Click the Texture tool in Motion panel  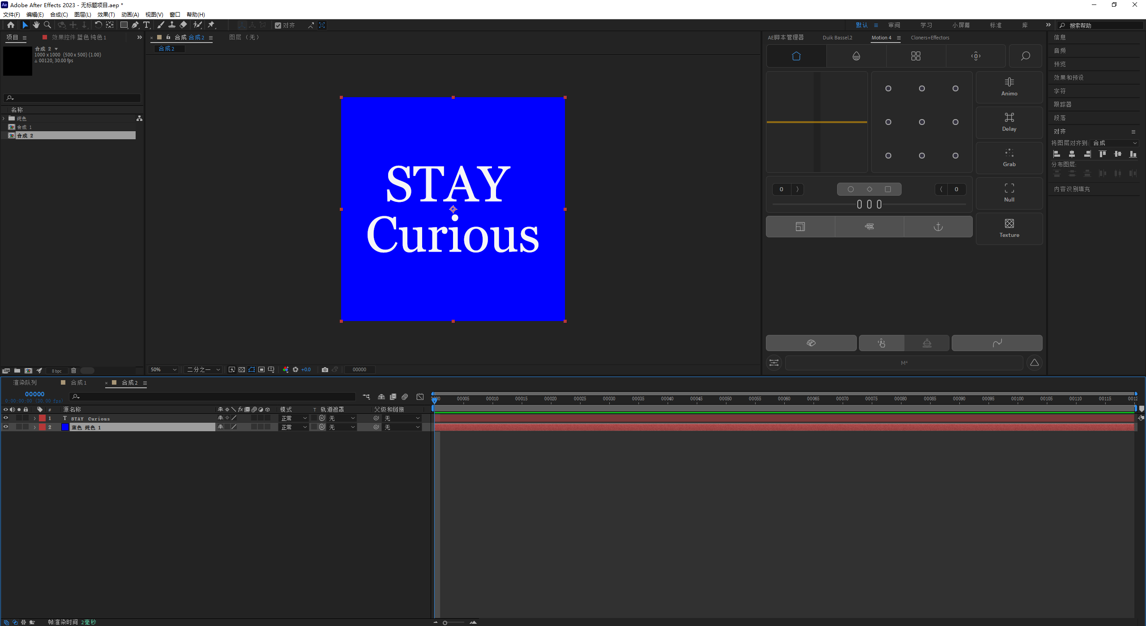tap(1009, 228)
